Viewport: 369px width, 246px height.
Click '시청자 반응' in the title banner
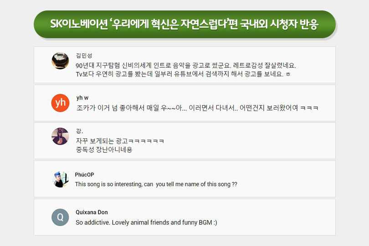point(297,24)
